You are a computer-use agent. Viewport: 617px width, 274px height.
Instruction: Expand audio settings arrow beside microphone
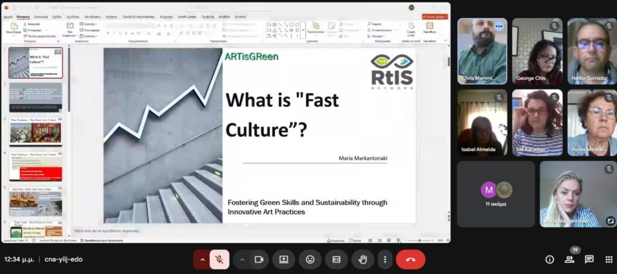(x=202, y=260)
